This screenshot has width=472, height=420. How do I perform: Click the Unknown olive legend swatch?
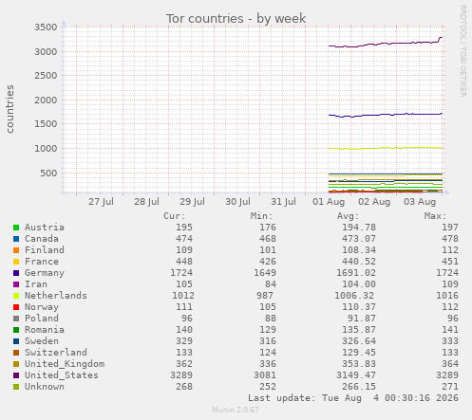[x=16, y=387]
